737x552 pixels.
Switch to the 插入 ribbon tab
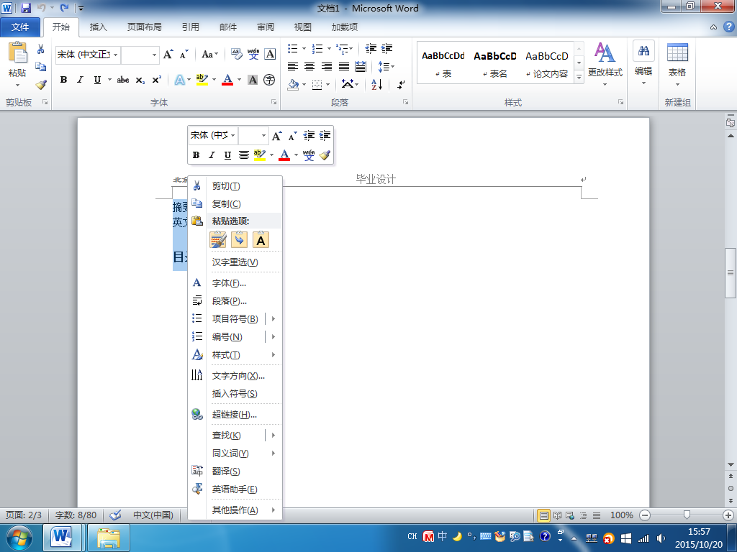(x=98, y=27)
